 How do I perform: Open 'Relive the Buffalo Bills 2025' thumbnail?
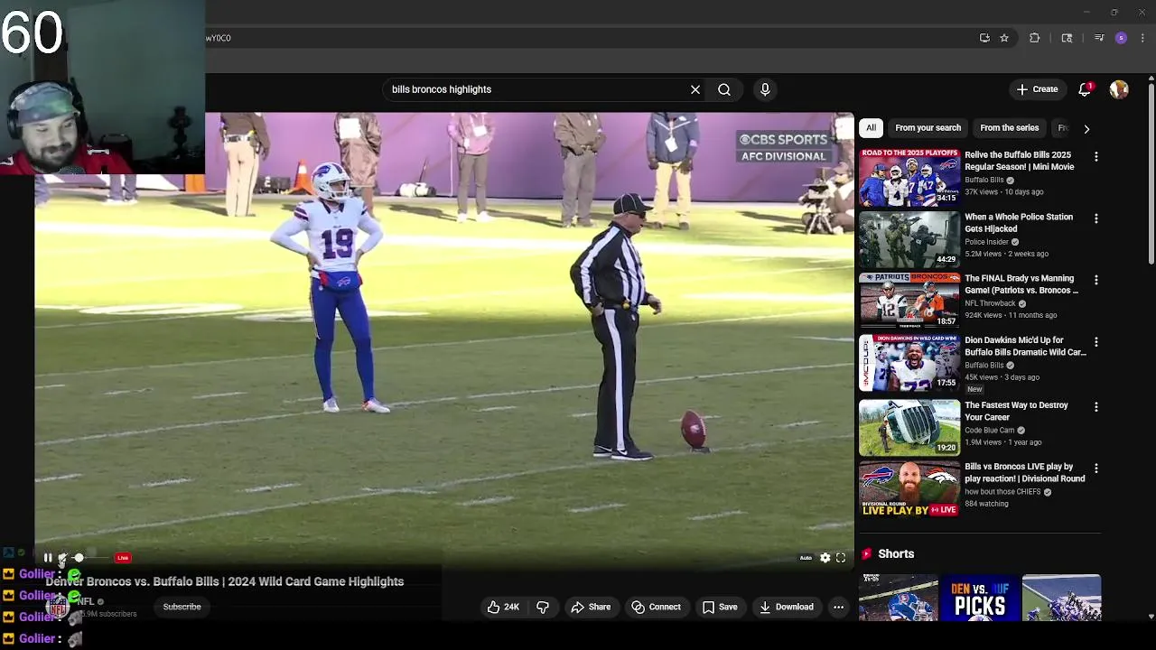pyautogui.click(x=909, y=177)
